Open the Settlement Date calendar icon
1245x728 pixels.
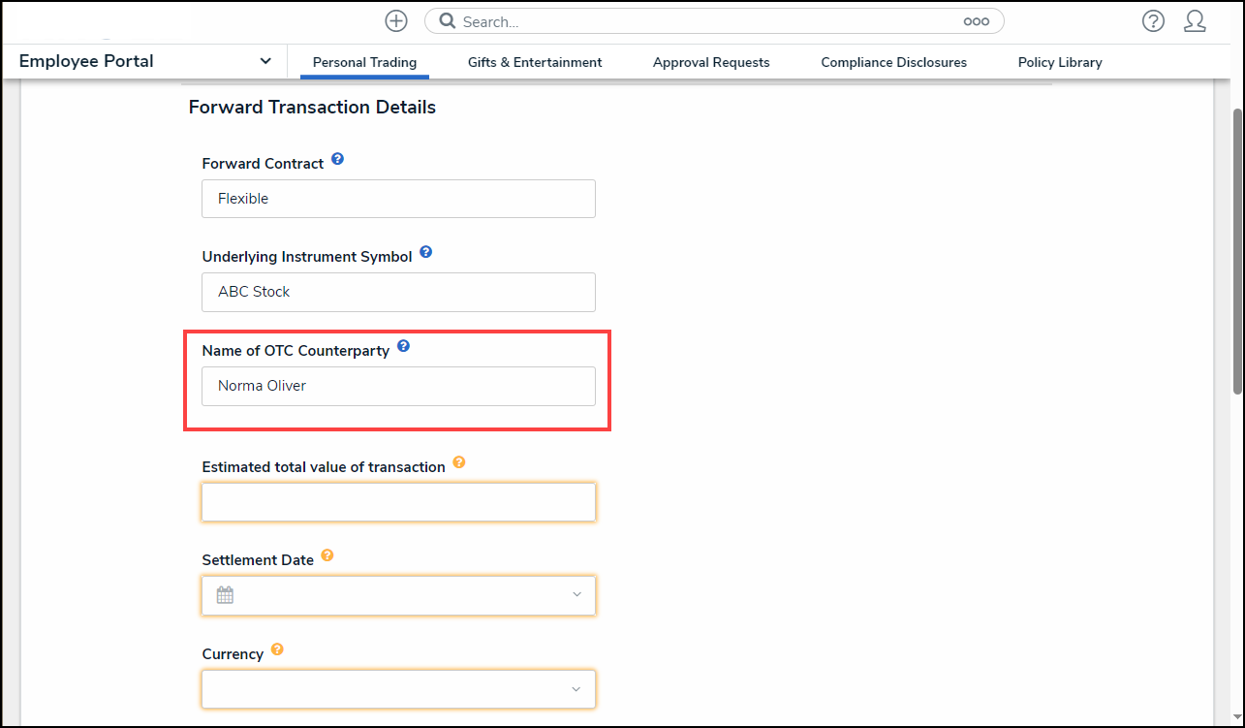(x=225, y=595)
